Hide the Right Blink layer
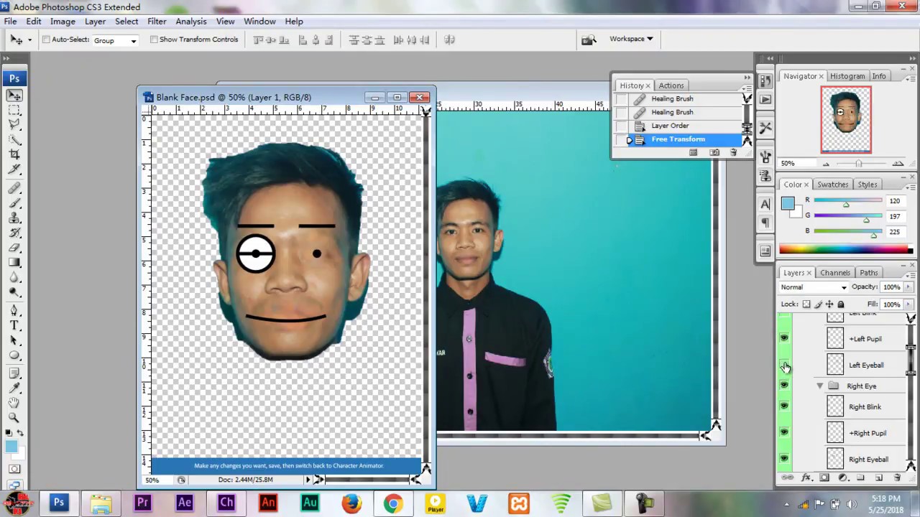920x517 pixels. (x=784, y=406)
